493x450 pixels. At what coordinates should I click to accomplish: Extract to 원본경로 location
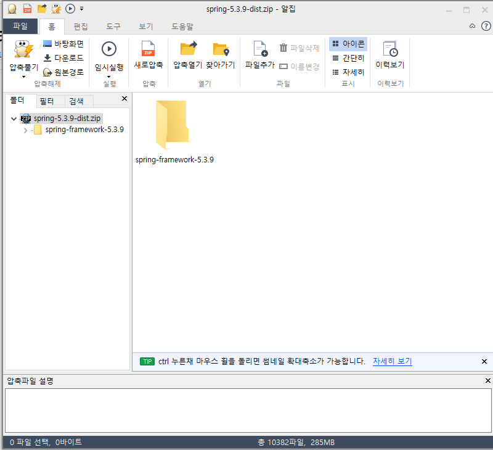(63, 72)
